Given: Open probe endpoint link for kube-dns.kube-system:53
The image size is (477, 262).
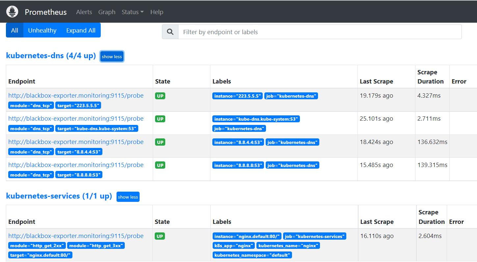Looking at the screenshot, I should (x=76, y=119).
